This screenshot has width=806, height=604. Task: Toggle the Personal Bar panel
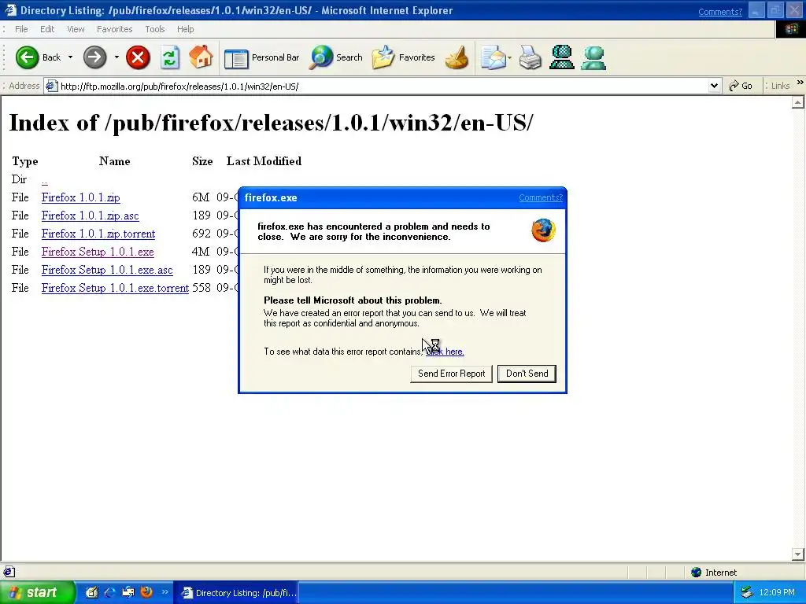261,57
